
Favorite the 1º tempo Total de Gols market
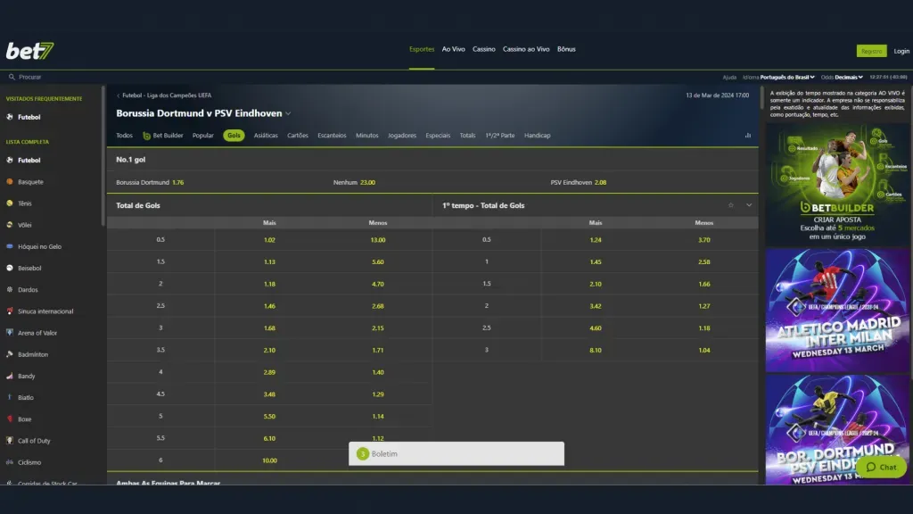click(x=731, y=205)
